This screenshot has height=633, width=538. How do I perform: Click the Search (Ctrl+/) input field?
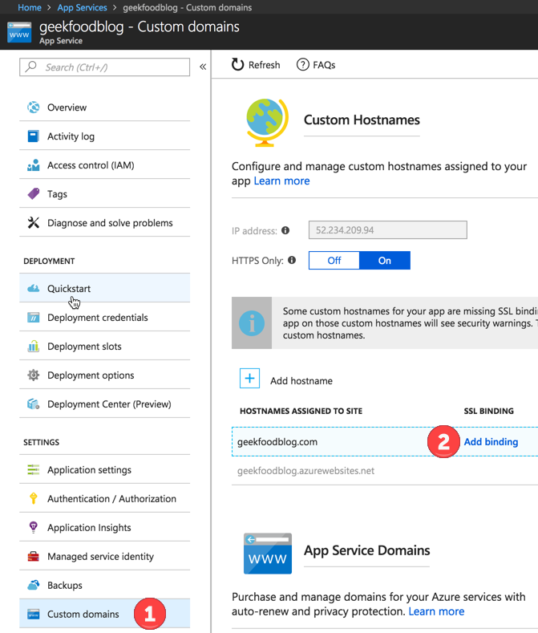click(x=104, y=67)
